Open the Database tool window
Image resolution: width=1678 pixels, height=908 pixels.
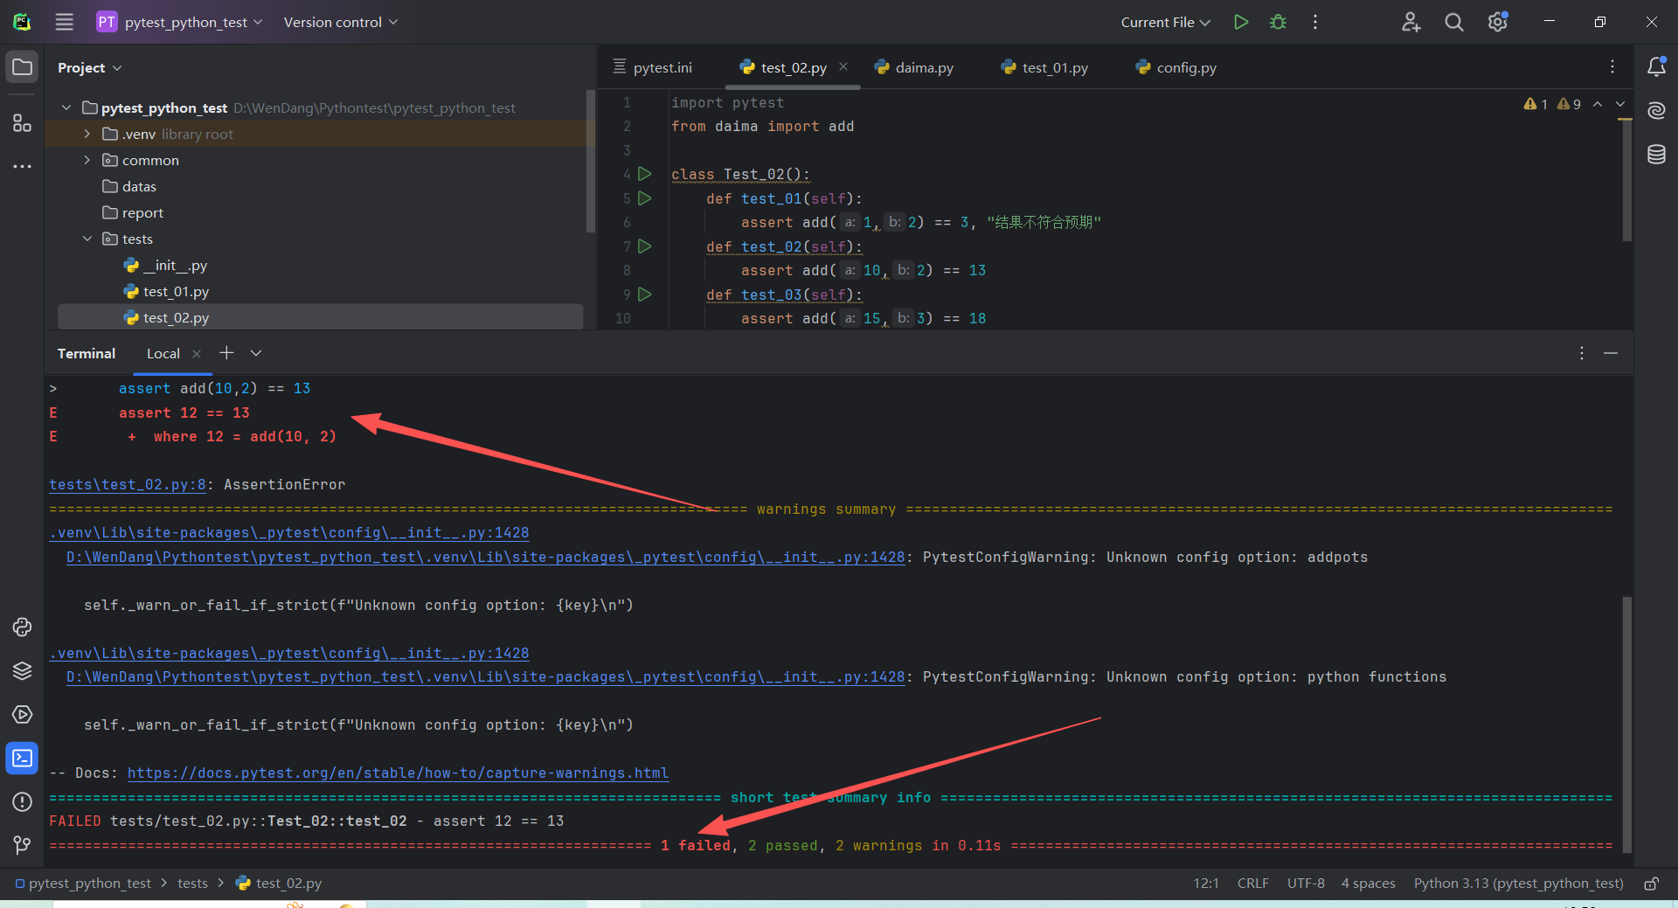[x=1656, y=155]
